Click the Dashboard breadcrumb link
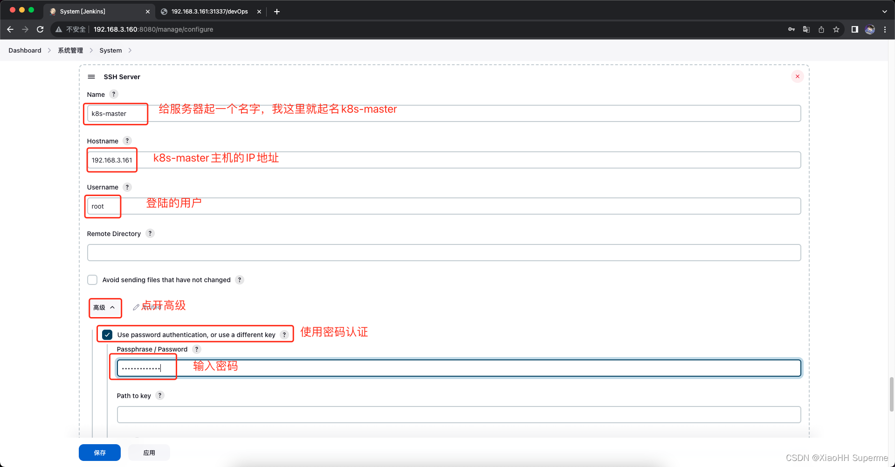This screenshot has height=467, width=895. pos(25,50)
